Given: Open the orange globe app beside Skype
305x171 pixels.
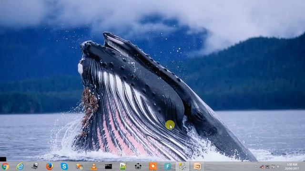Looking at the screenshot, I should coord(79,166).
